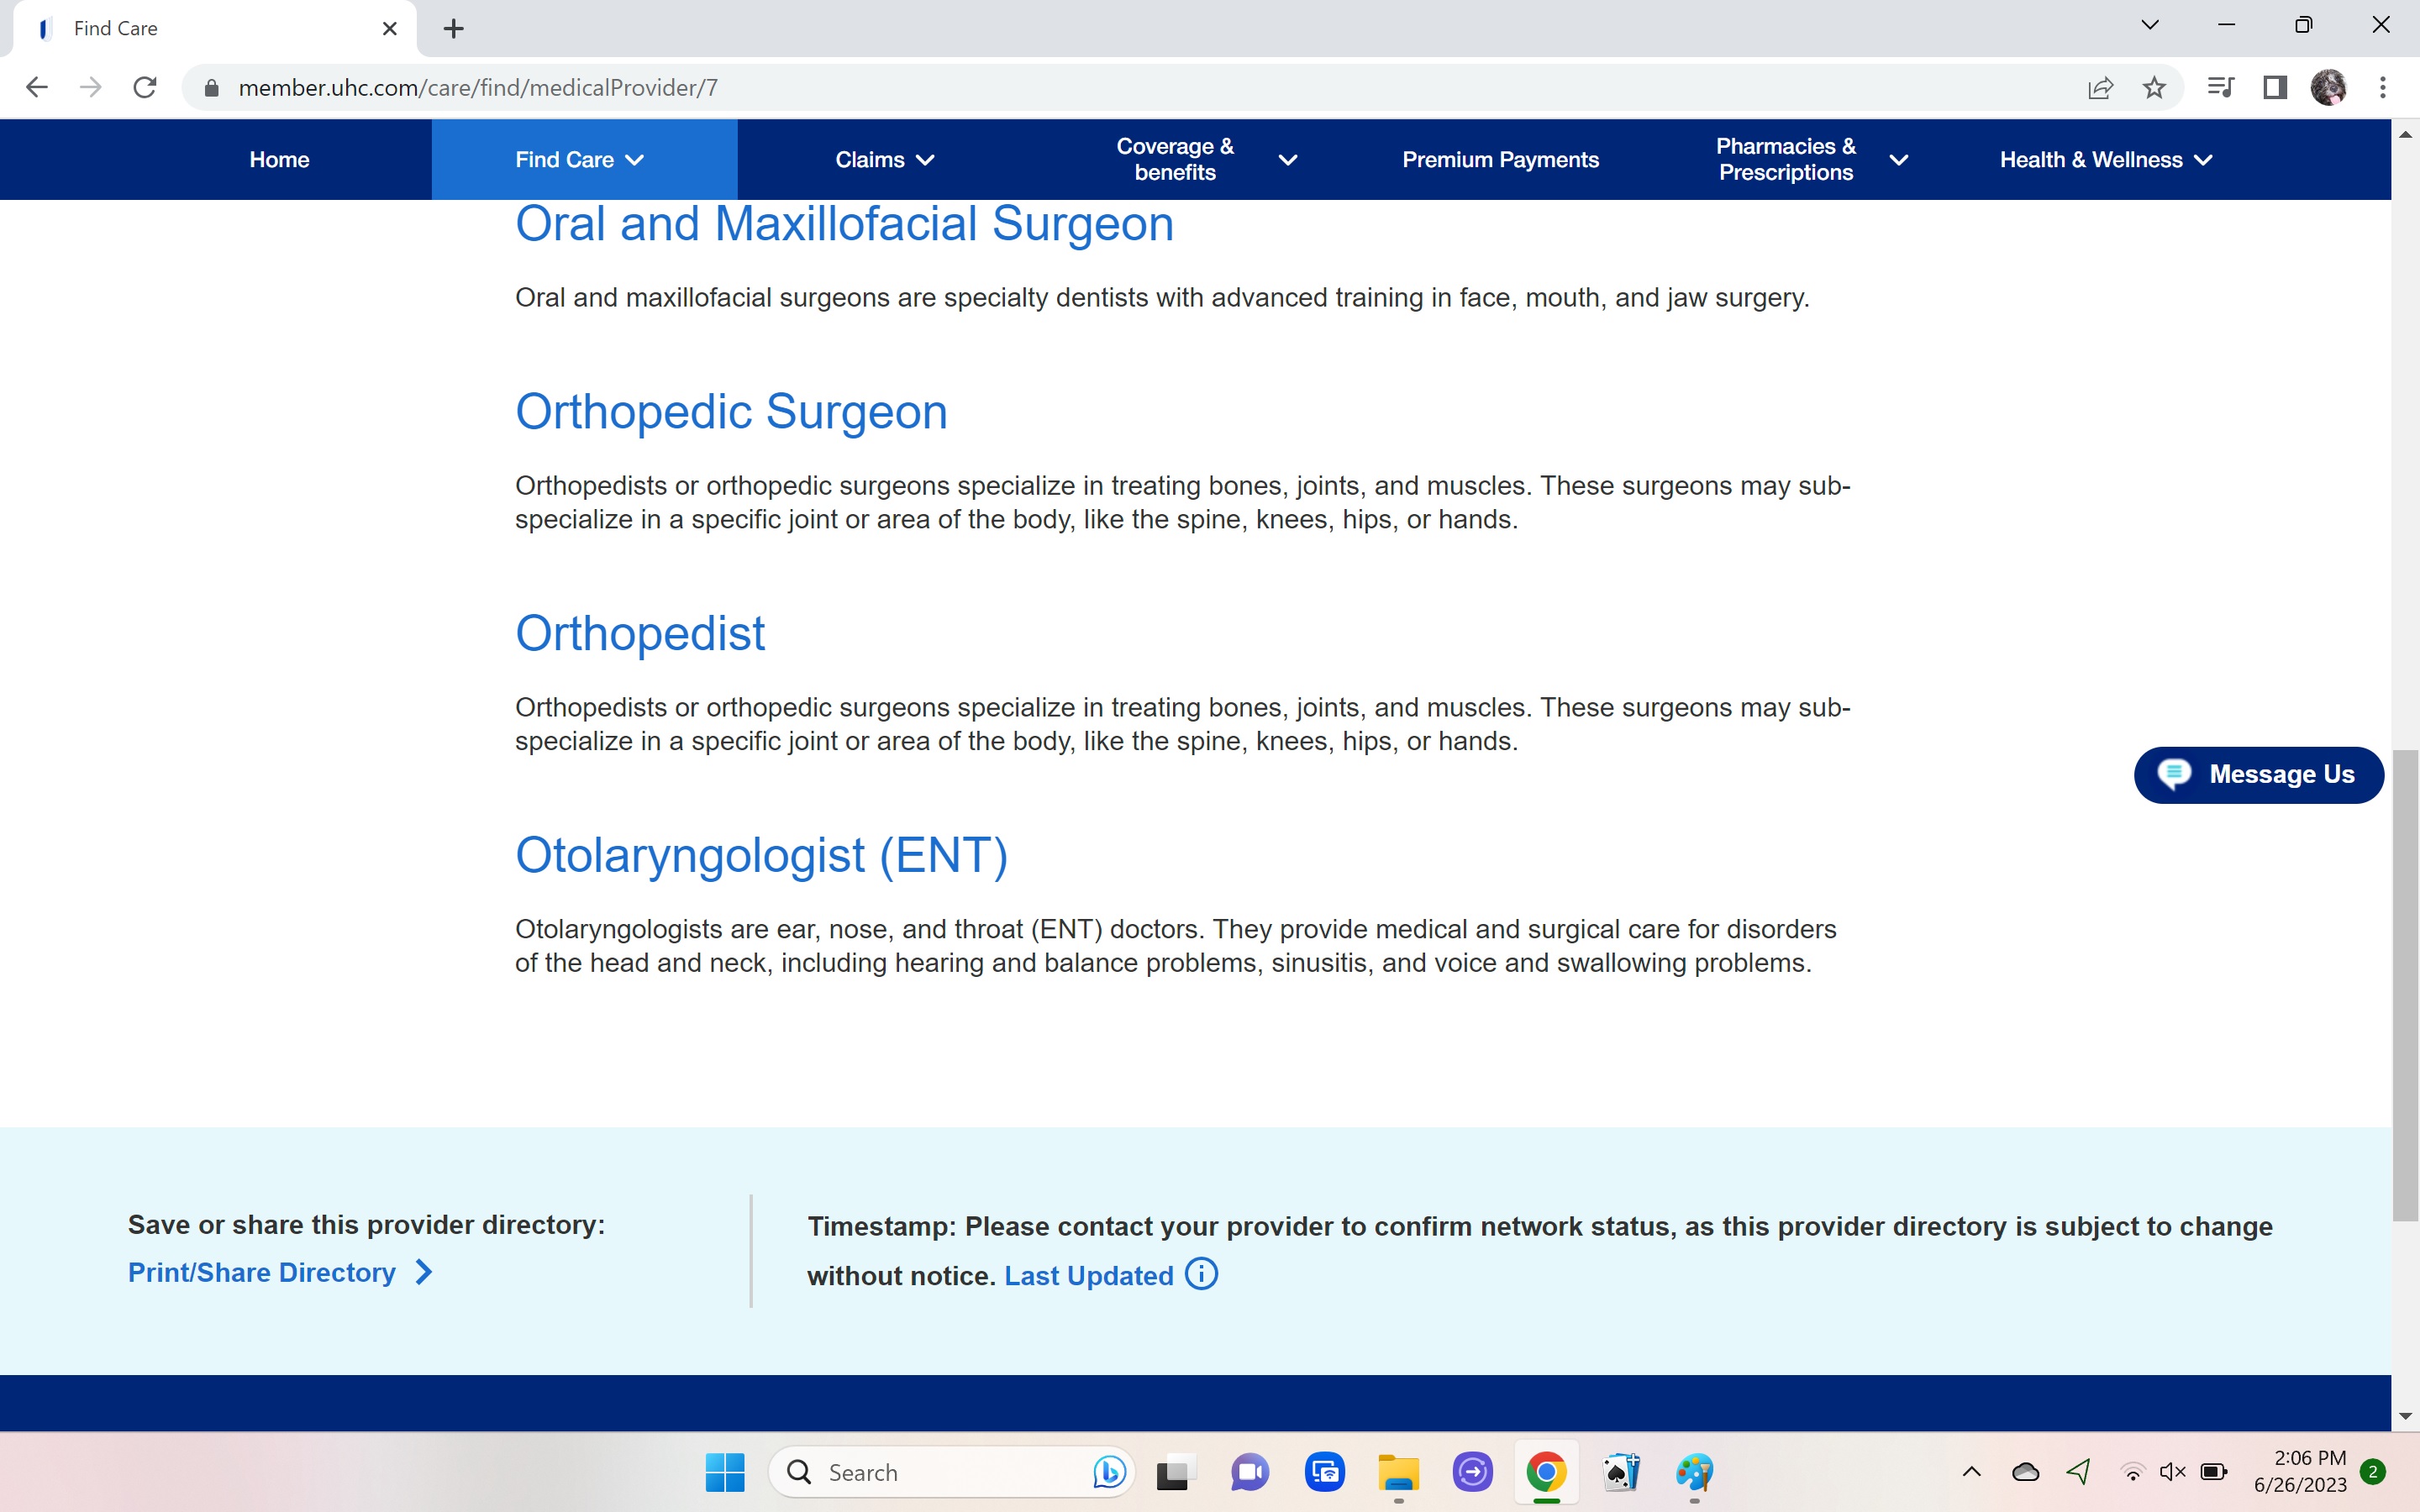Click the browser back navigation arrow

tap(37, 87)
